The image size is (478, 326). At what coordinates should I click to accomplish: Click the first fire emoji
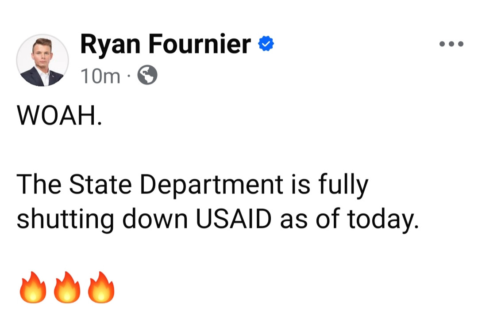[x=32, y=288]
